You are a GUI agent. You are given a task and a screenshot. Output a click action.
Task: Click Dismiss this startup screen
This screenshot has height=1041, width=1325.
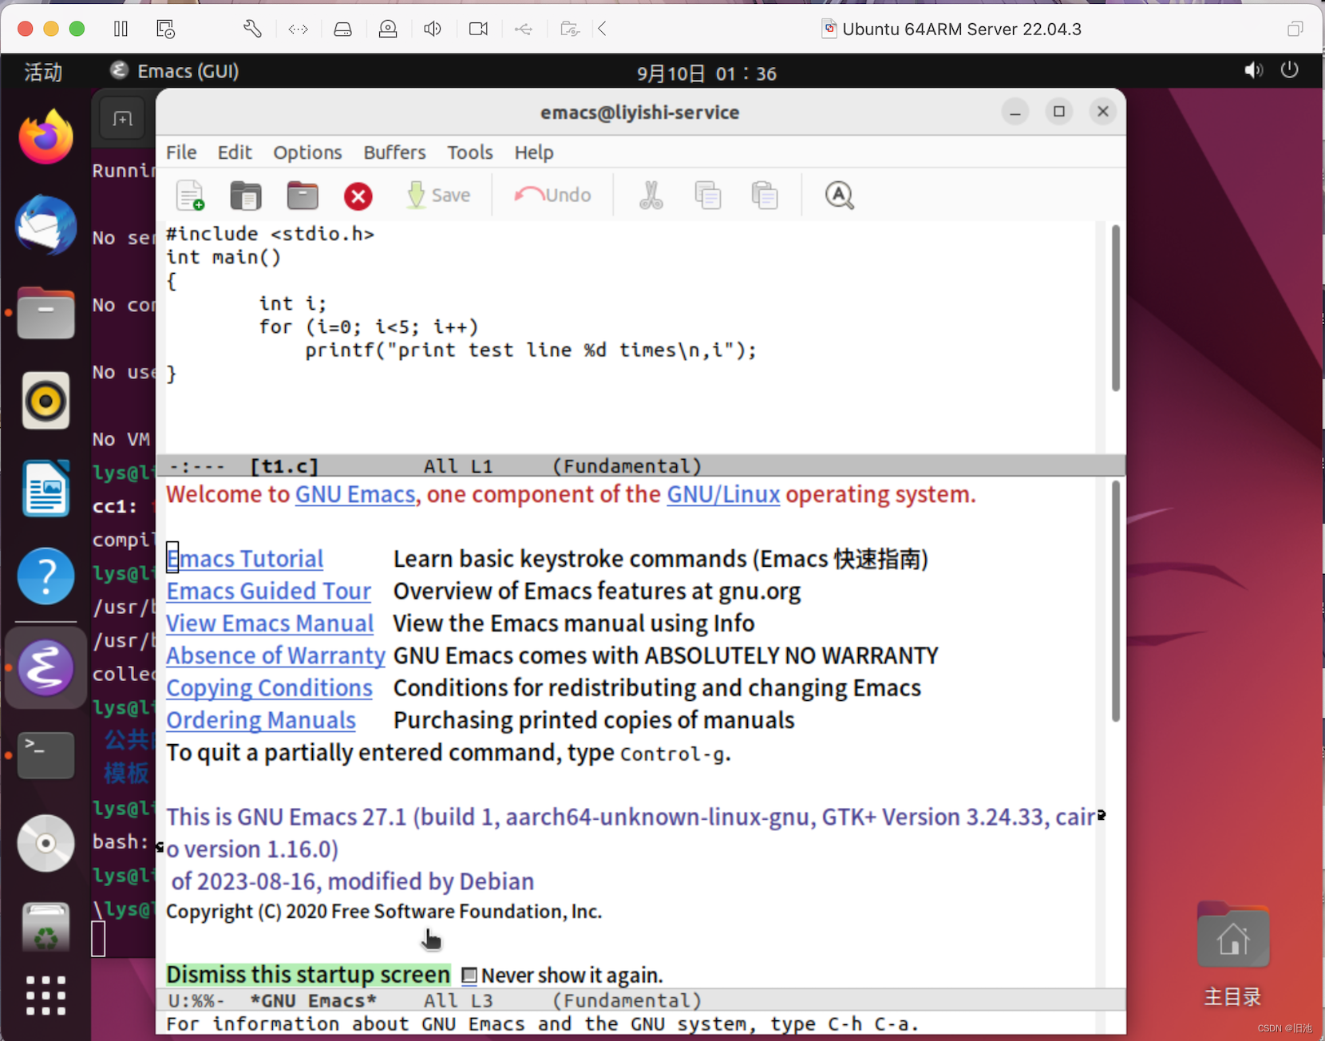308,975
